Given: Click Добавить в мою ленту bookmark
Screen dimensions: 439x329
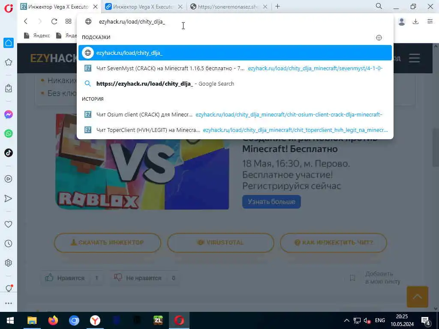Looking at the screenshot, I should (x=375, y=278).
